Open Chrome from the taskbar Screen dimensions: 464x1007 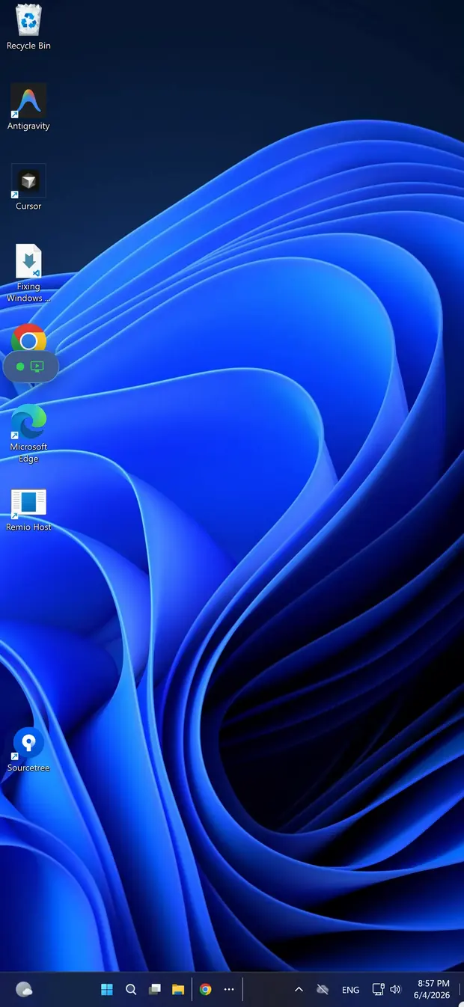click(x=206, y=989)
